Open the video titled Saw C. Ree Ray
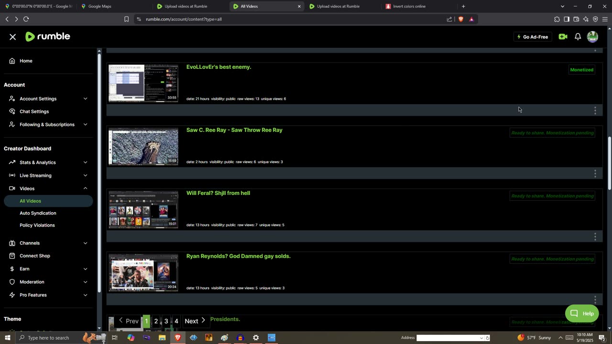 [x=234, y=130]
